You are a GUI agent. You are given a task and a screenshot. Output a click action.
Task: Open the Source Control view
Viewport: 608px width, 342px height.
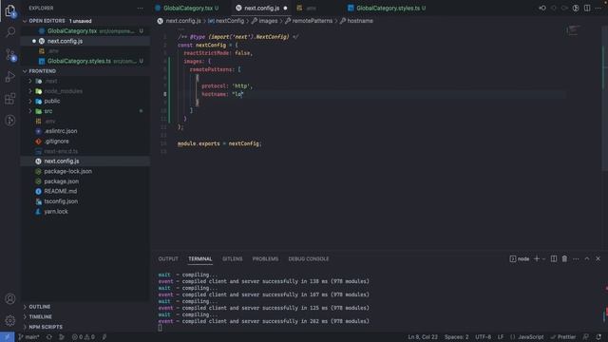click(10, 55)
